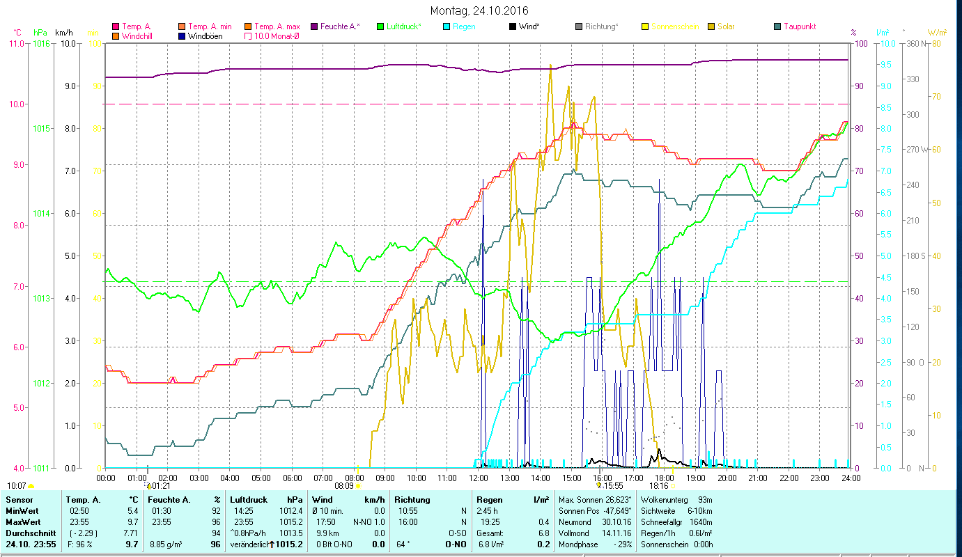962x557 pixels.
Task: Click the 'Neumond 30.10.16' entry
Action: 595,522
